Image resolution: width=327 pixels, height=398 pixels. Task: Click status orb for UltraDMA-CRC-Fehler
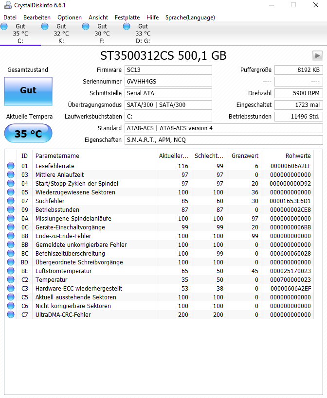click(11, 315)
